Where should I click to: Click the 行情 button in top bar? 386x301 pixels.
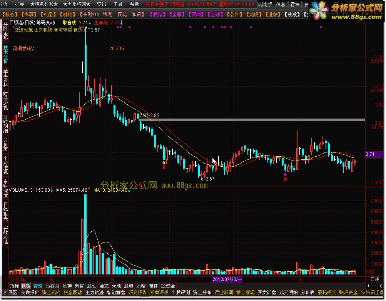point(295,5)
